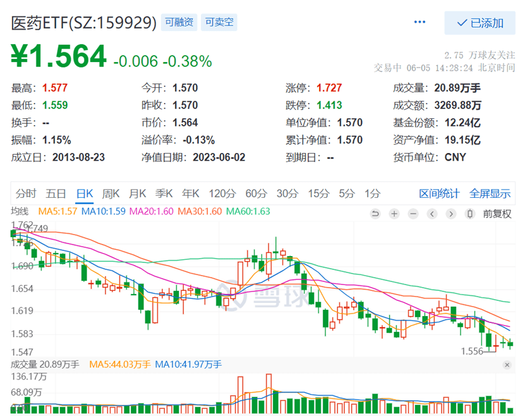This screenshot has height=416, width=525.
Task: Select the 周K chart tab
Action: coord(111,193)
